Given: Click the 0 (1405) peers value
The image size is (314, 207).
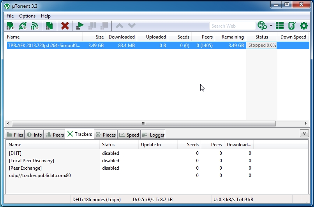Looking at the screenshot, I should [205, 46].
